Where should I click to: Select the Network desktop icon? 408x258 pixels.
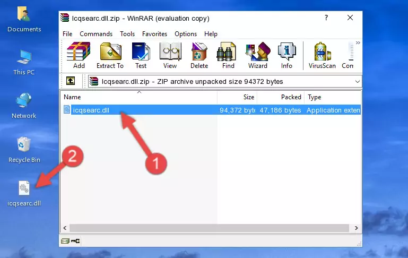point(24,106)
